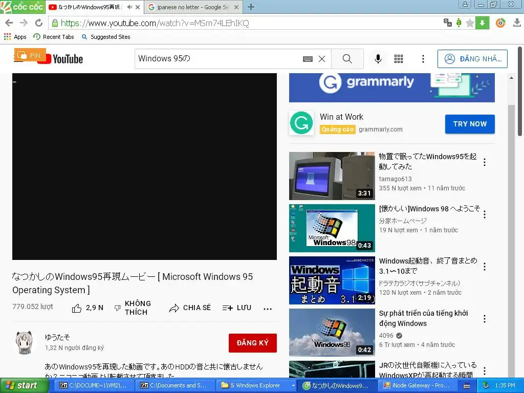This screenshot has height=393, width=524.
Task: Open the keyboard icon in the system tray
Action: pos(467,386)
